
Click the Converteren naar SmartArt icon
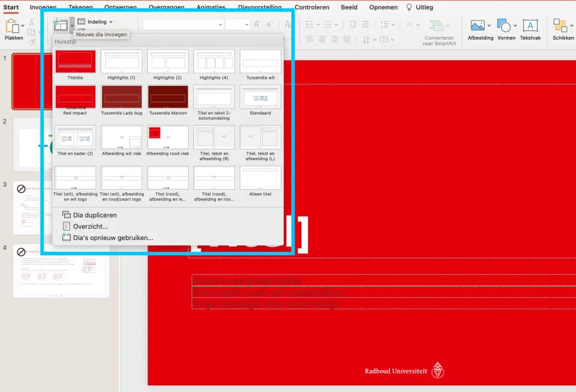click(436, 25)
